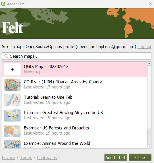
Task: Click the Add to Felt button
Action: click(x=116, y=157)
